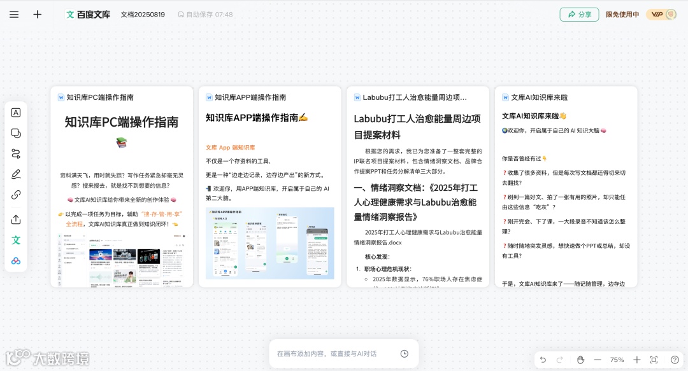This screenshot has width=688, height=371.
Task: Open history clock icon in input bar
Action: [405, 353]
